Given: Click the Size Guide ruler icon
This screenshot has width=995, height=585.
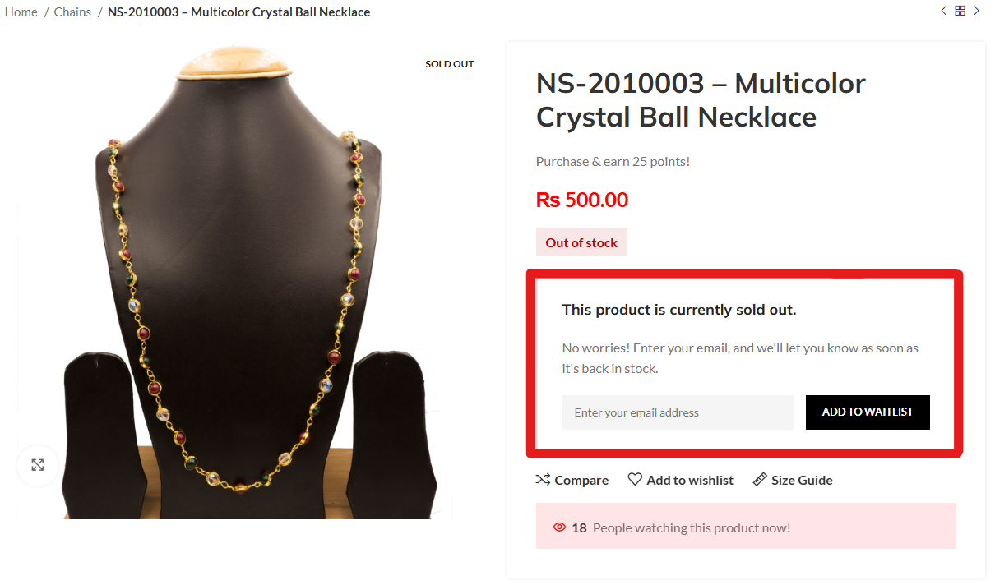Looking at the screenshot, I should [760, 479].
